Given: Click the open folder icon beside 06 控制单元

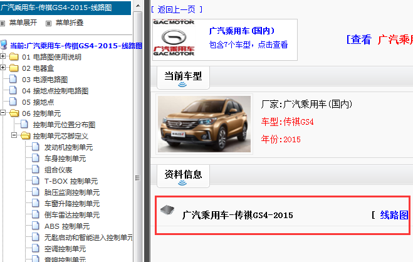Looking at the screenshot, I should click(x=14, y=113).
